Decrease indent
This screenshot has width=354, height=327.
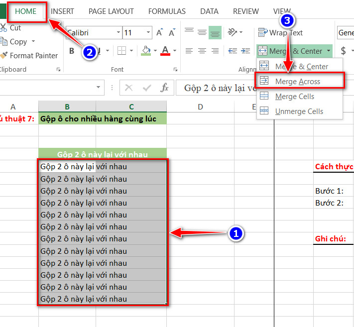(x=233, y=51)
